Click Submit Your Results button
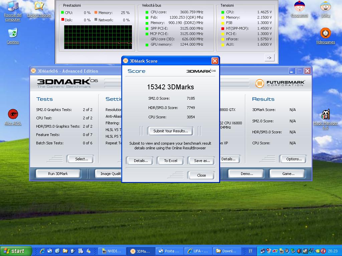Image resolution: width=342 pixels, height=256 pixels. 170,131
